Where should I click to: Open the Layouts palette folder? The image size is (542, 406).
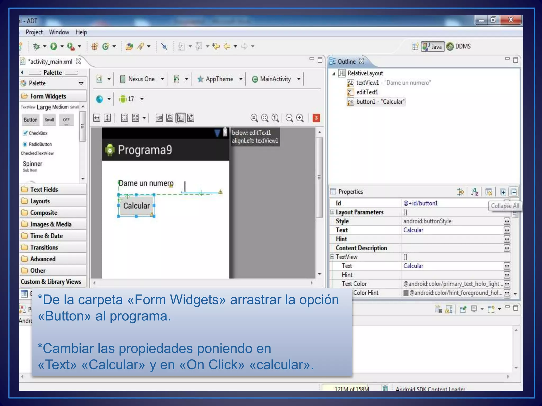pyautogui.click(x=53, y=201)
